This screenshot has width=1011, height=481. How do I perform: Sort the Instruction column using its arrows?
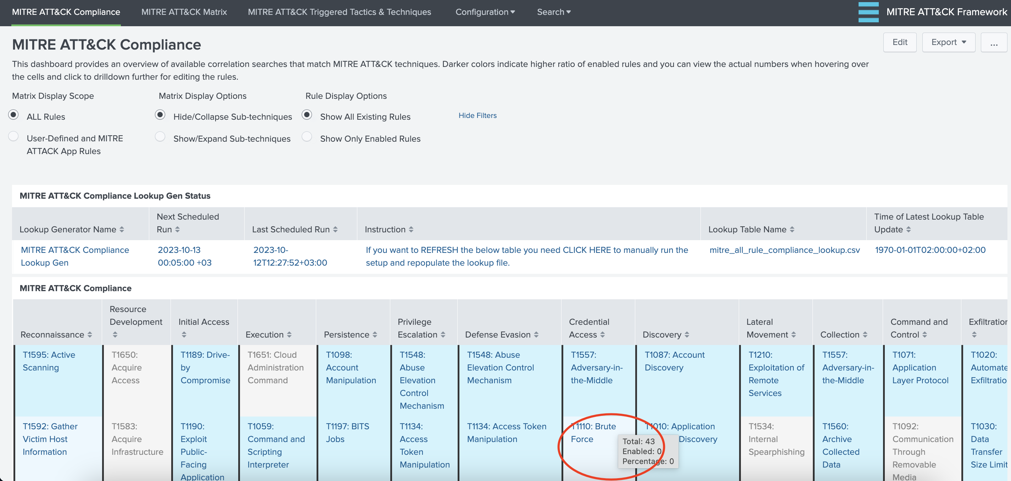coord(411,230)
